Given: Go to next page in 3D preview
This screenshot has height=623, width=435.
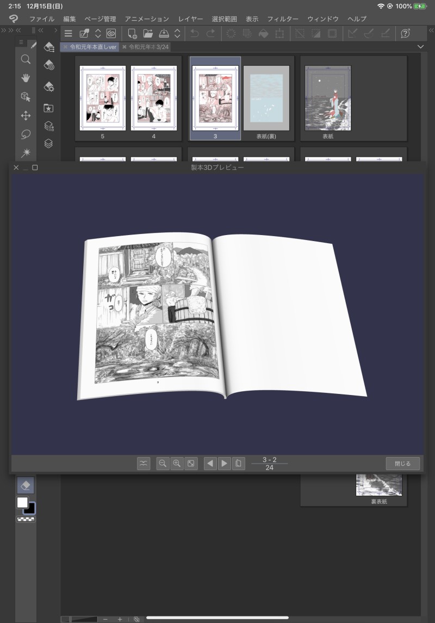Looking at the screenshot, I should pyautogui.click(x=224, y=463).
